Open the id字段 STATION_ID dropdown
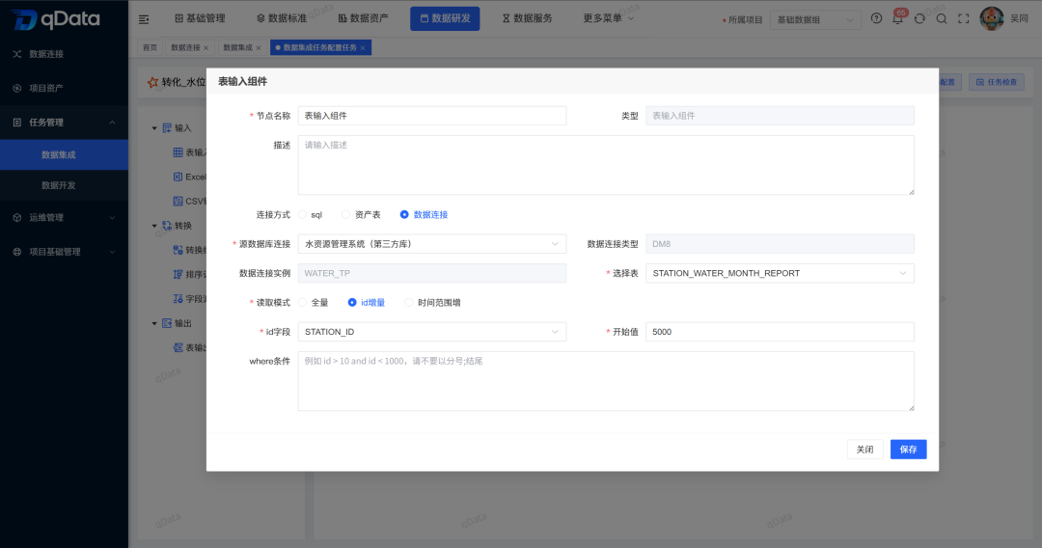Image resolution: width=1042 pixels, height=548 pixels. (x=432, y=332)
